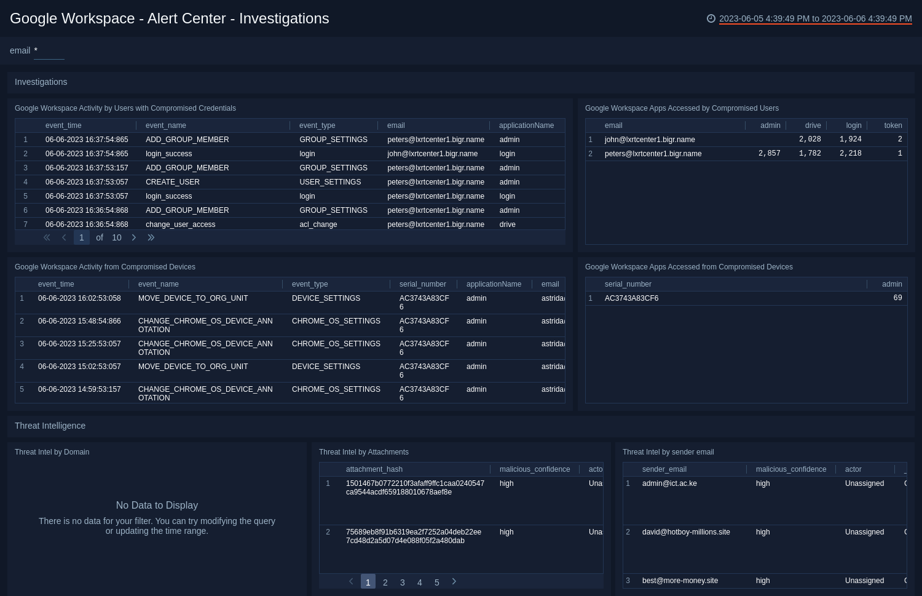Sort by malicious_confidence in Threat Intel by Attachments
The image size is (922, 596).
point(534,469)
